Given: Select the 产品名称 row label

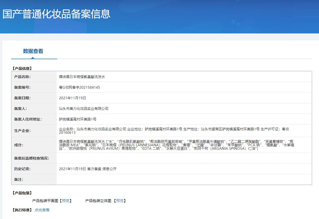Looking at the screenshot, I should (x=23, y=77).
